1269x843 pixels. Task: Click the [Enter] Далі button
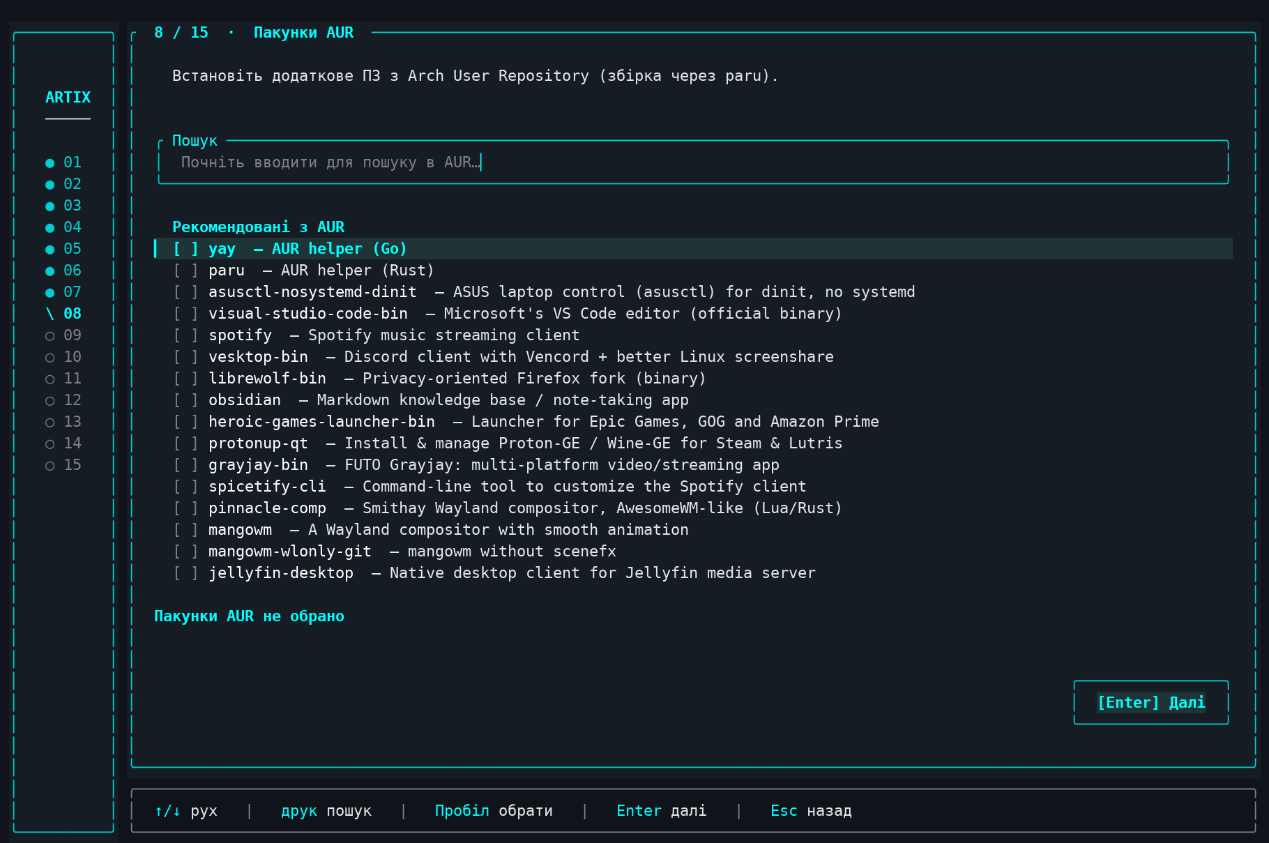[x=1151, y=702]
